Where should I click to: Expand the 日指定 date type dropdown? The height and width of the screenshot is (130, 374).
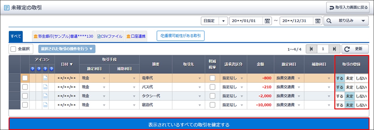pos(223,21)
